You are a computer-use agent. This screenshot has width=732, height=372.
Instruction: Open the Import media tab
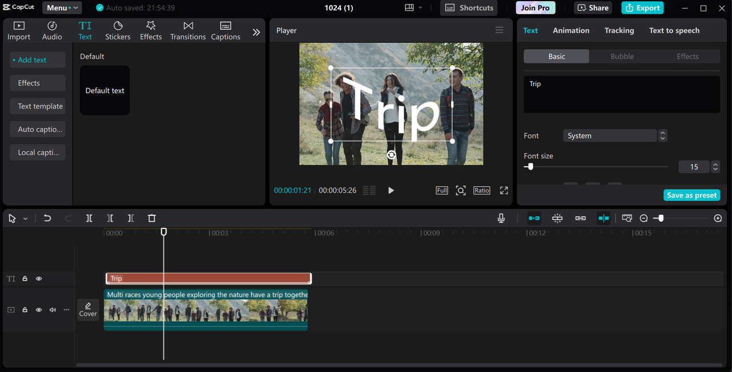[x=19, y=31]
